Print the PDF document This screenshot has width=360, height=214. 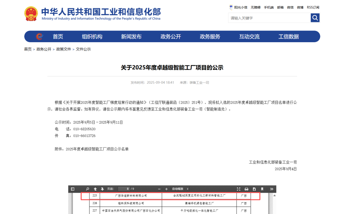coord(246,189)
